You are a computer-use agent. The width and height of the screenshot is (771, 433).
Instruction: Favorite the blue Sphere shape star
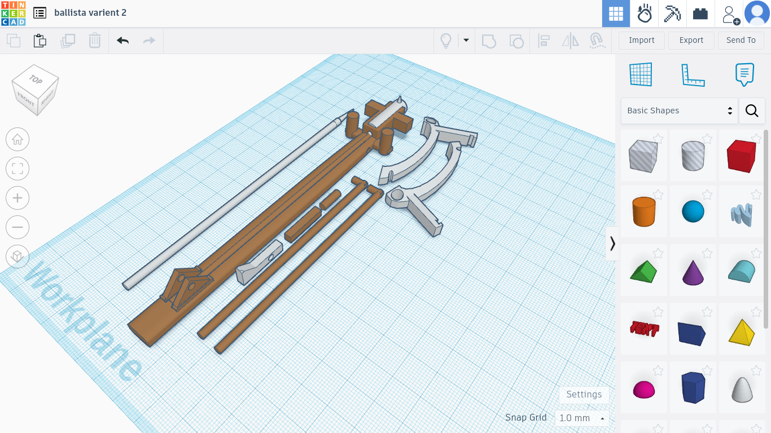click(x=707, y=195)
